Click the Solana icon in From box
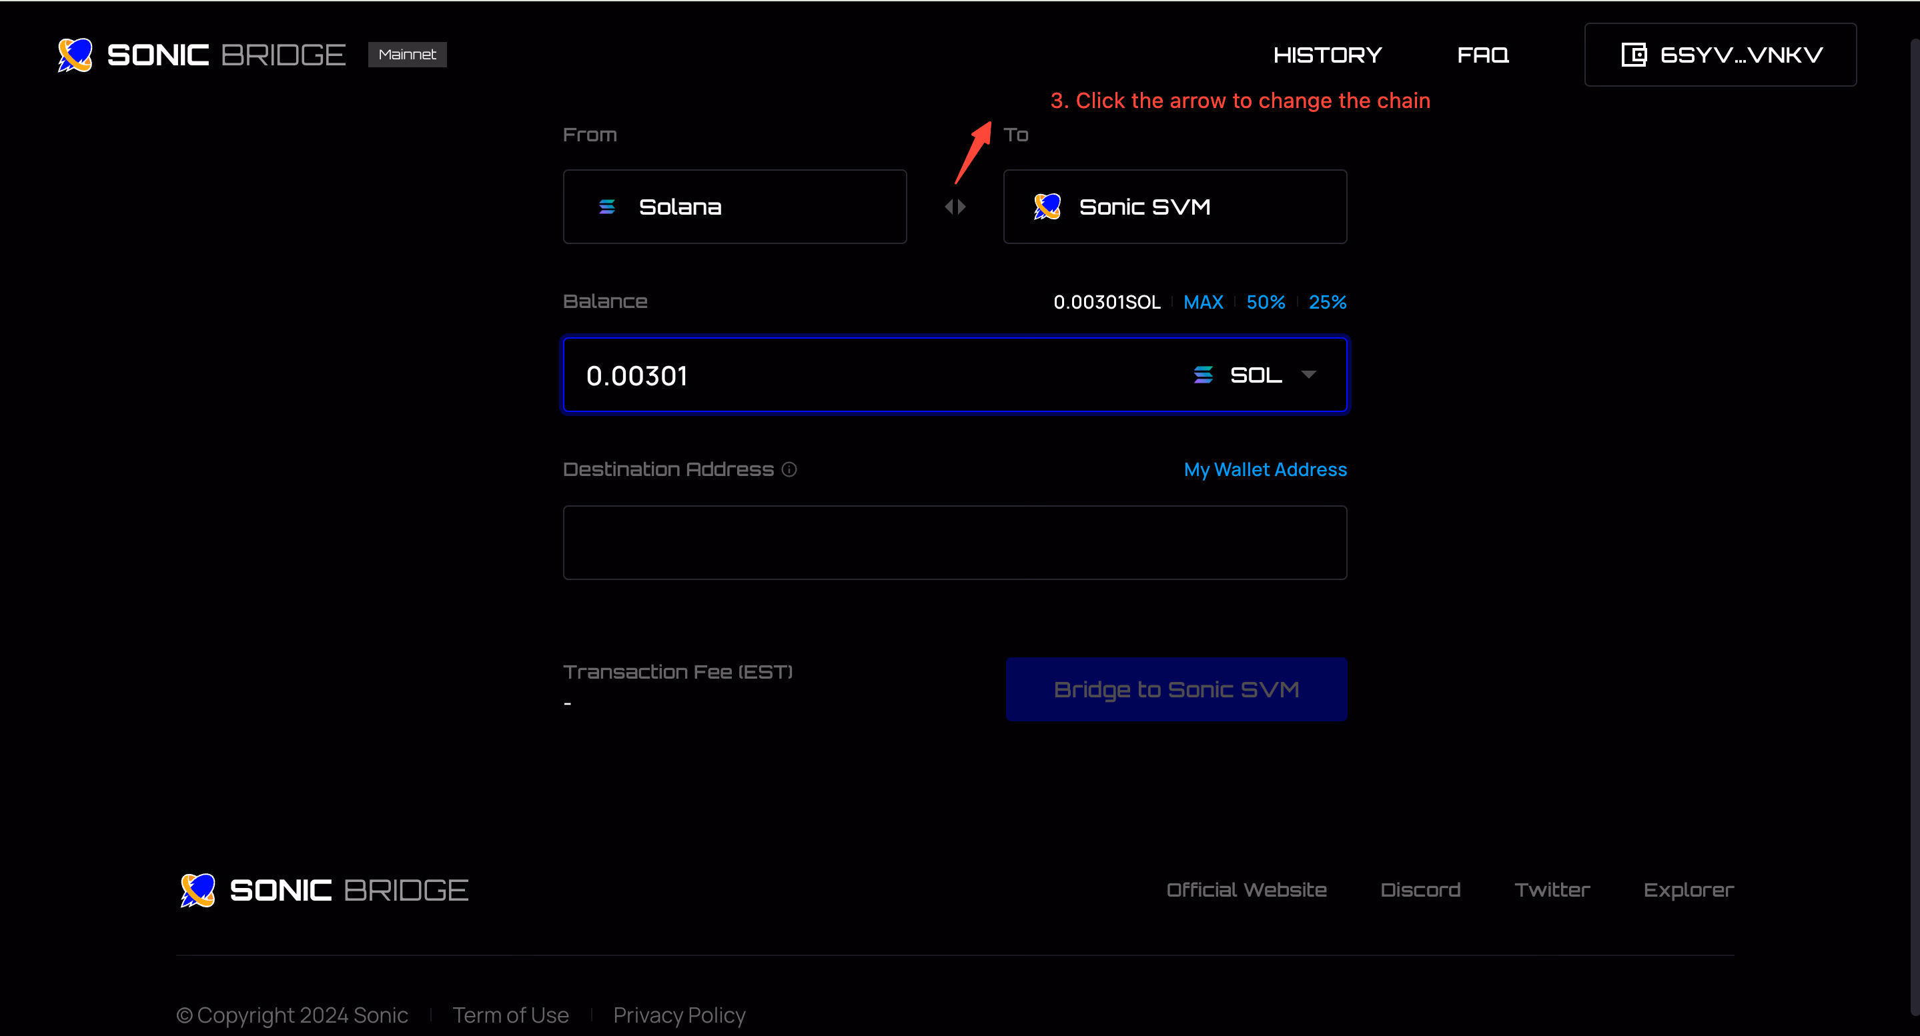Screen dimensions: 1920x1036 click(x=606, y=206)
